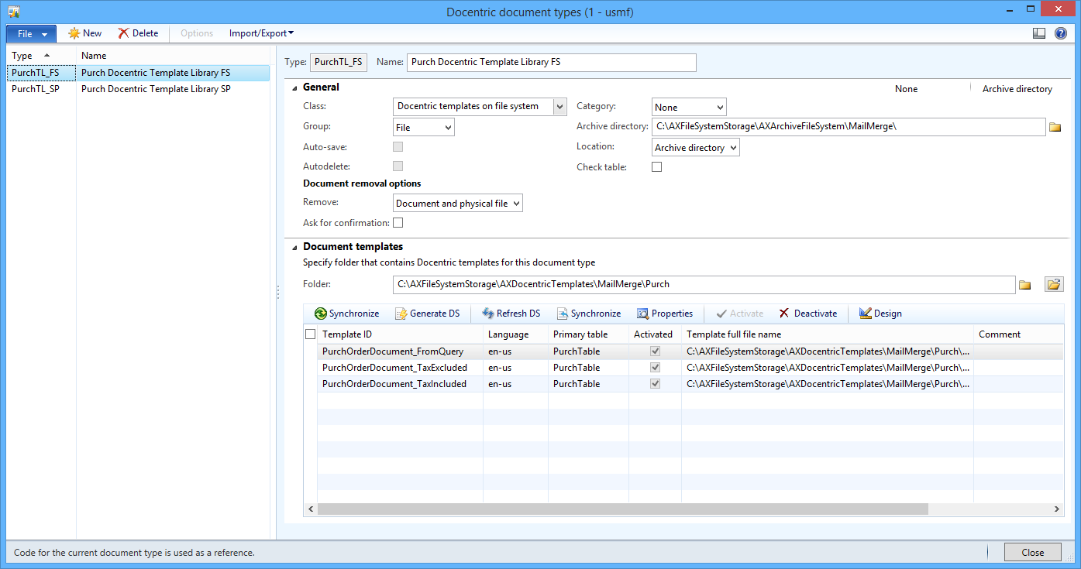Toggle the Auto-save checkbox
Viewport: 1081px width, 569px height.
point(398,146)
